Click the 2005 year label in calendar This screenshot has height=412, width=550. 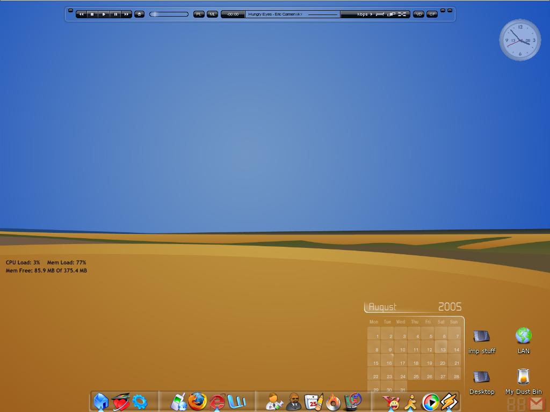450,306
